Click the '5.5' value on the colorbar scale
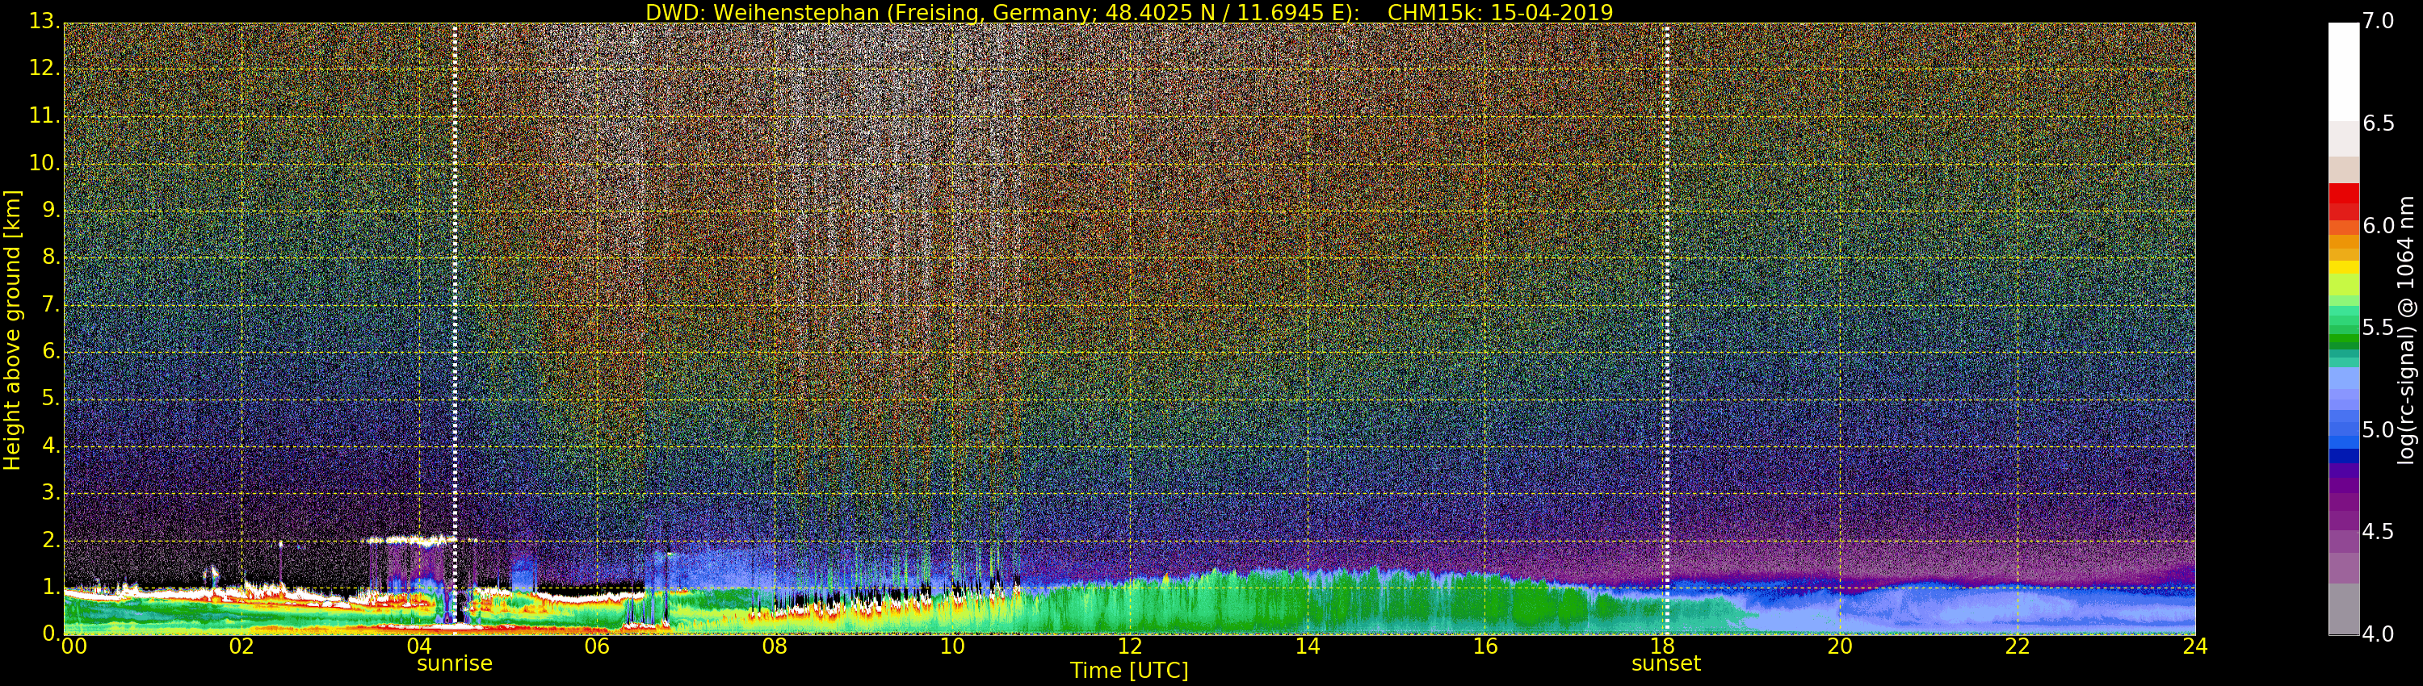 coord(2379,327)
